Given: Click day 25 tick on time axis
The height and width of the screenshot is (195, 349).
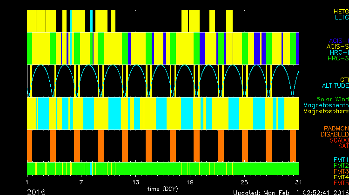Looking at the screenshot, I should (x=244, y=182).
